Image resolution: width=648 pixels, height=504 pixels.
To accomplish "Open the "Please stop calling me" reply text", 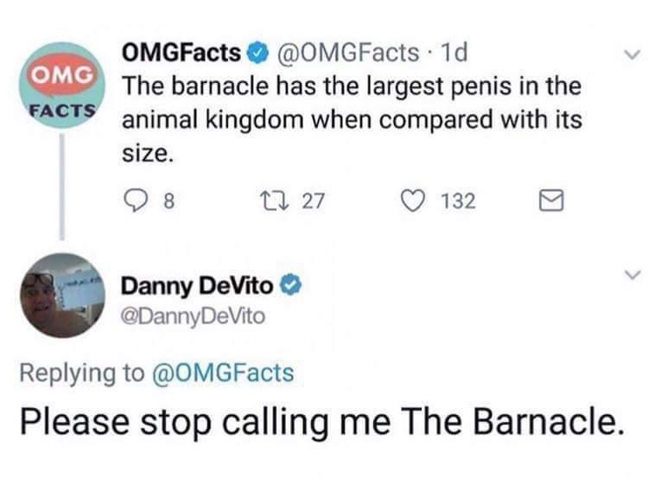I will [321, 421].
